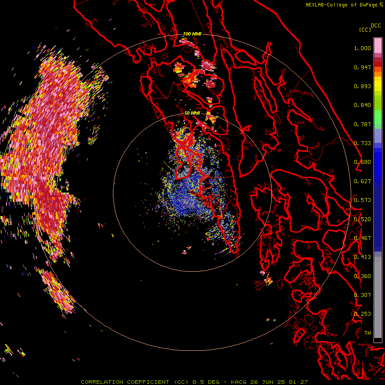385x385 pixels.
Task: Click the 0.893 colorbar value
Action: coord(362,86)
